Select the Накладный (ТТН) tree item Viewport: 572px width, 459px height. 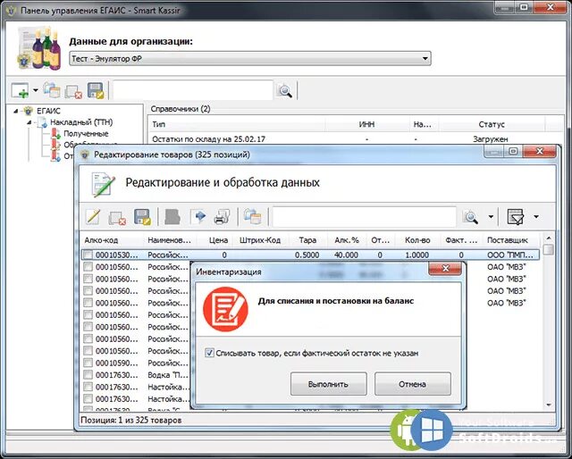coord(81,122)
